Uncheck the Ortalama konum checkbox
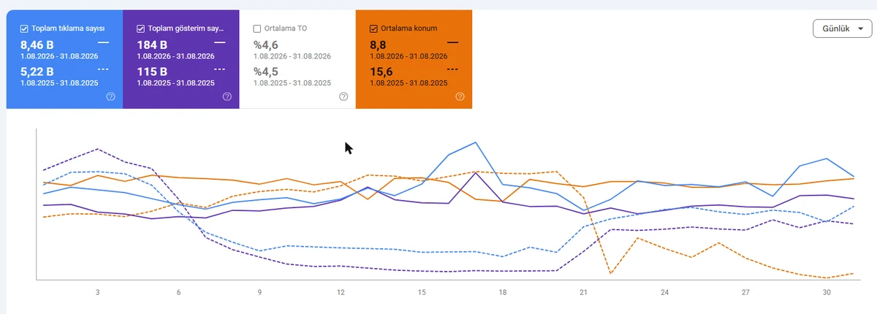The height and width of the screenshot is (314, 877). point(374,28)
